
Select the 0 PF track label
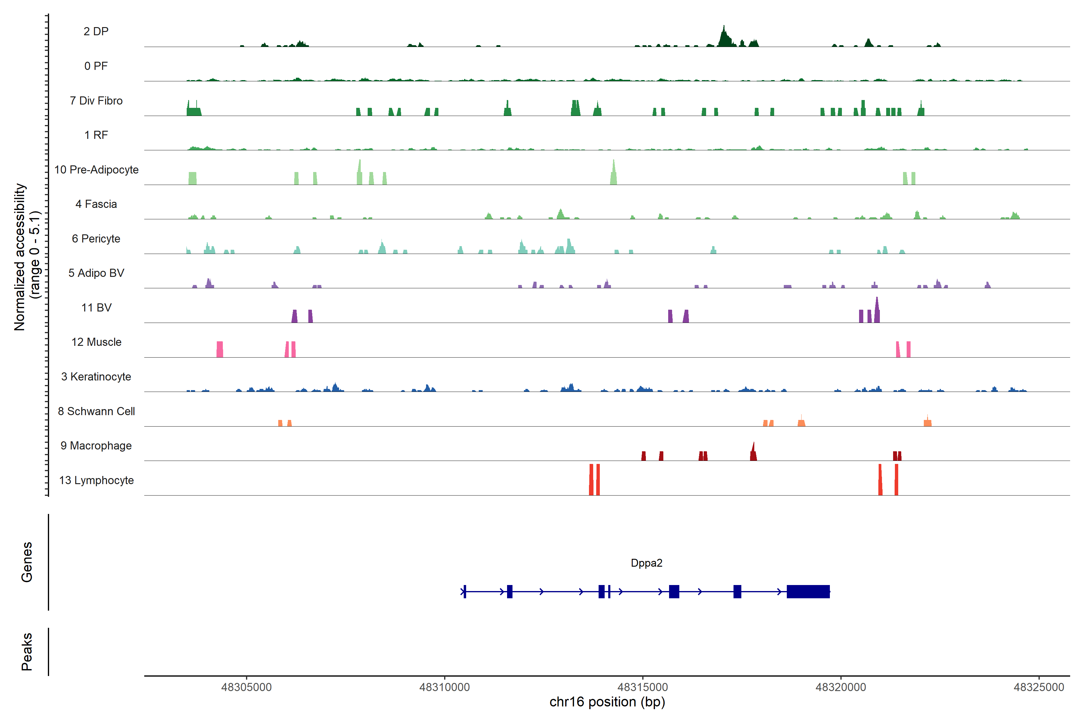pyautogui.click(x=96, y=66)
